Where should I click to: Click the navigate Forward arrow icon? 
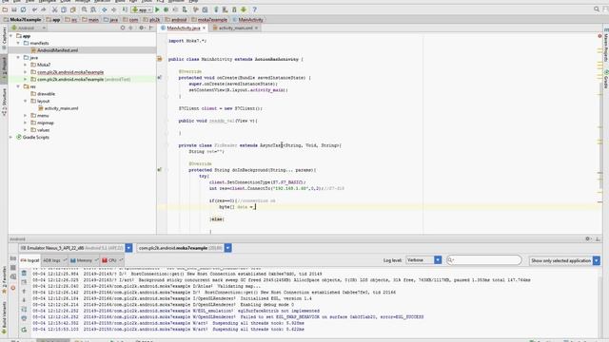pyautogui.click(x=114, y=9)
